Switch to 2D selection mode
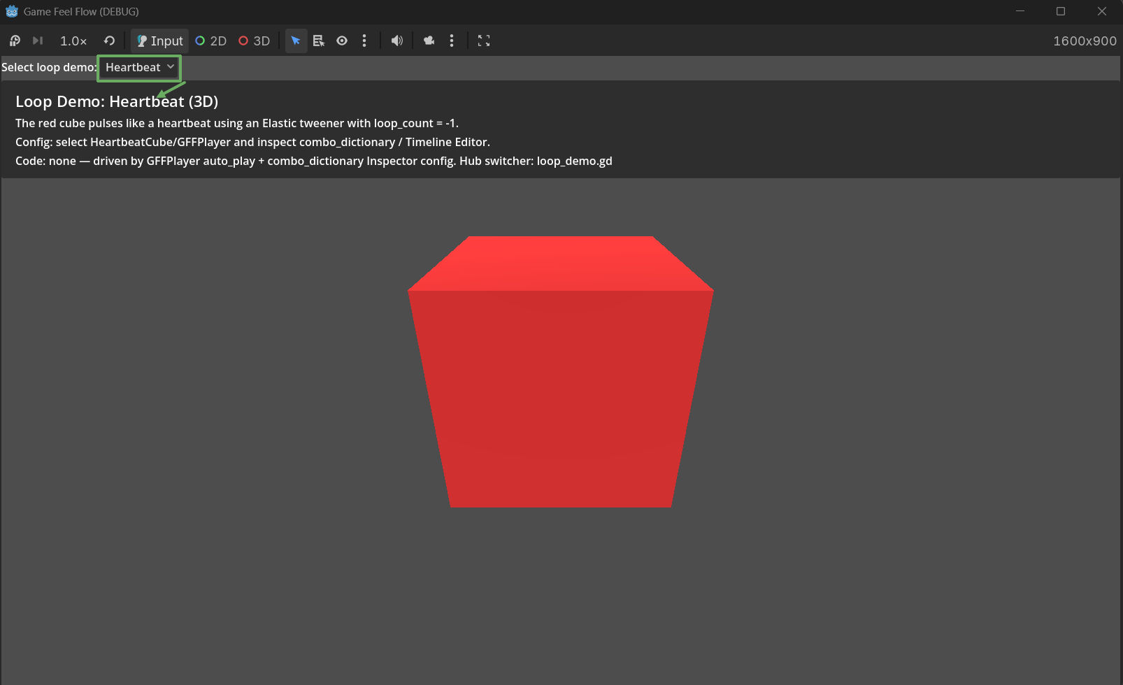The width and height of the screenshot is (1123, 685). tap(210, 41)
